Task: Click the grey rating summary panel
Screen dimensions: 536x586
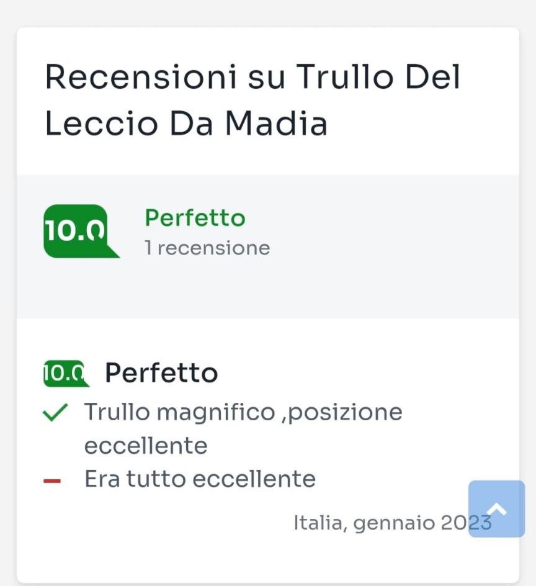Action: point(268,246)
